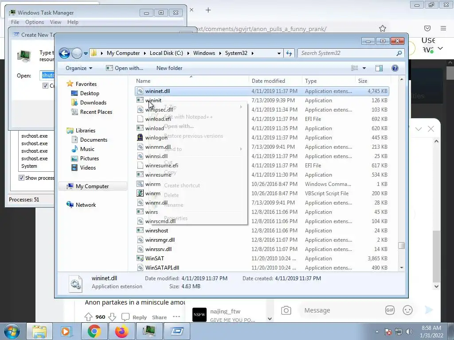Open Music library
This screenshot has width=454, height=340.
87,149
